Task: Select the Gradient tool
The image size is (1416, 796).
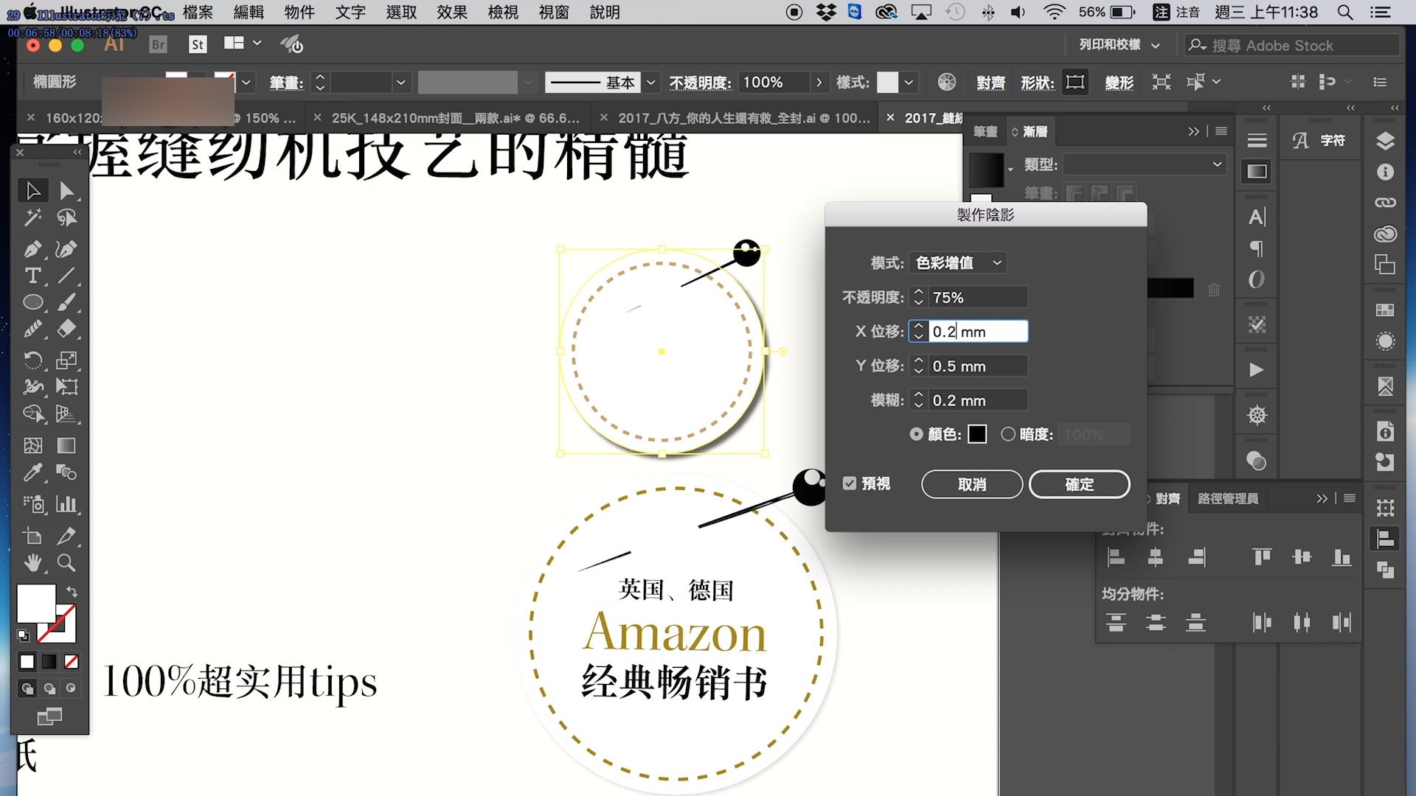Action: 67,445
